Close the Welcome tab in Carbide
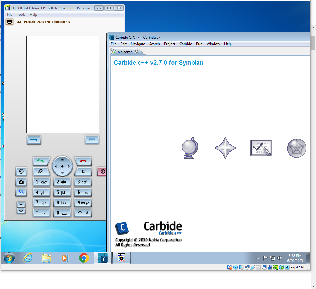This screenshot has width=316, height=289. pos(136,52)
